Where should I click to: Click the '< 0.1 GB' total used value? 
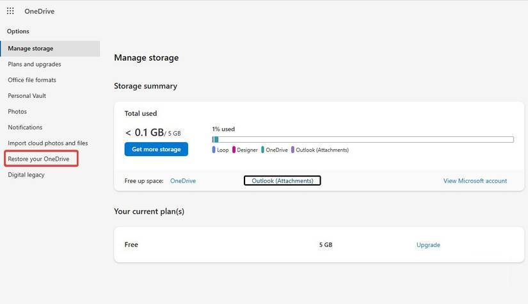[145, 132]
